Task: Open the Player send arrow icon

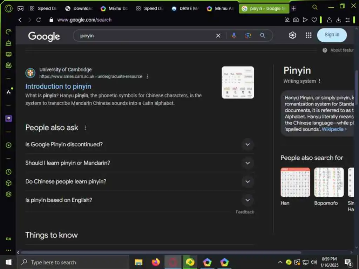Action: (x=305, y=20)
